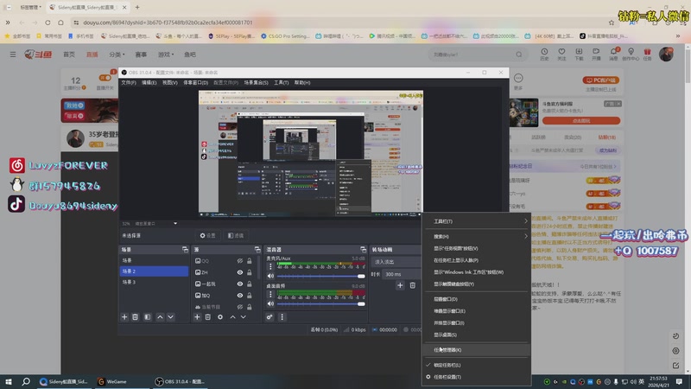Delete selected scene with trash icon
Image resolution: width=691 pixels, height=389 pixels.
pyautogui.click(x=136, y=317)
